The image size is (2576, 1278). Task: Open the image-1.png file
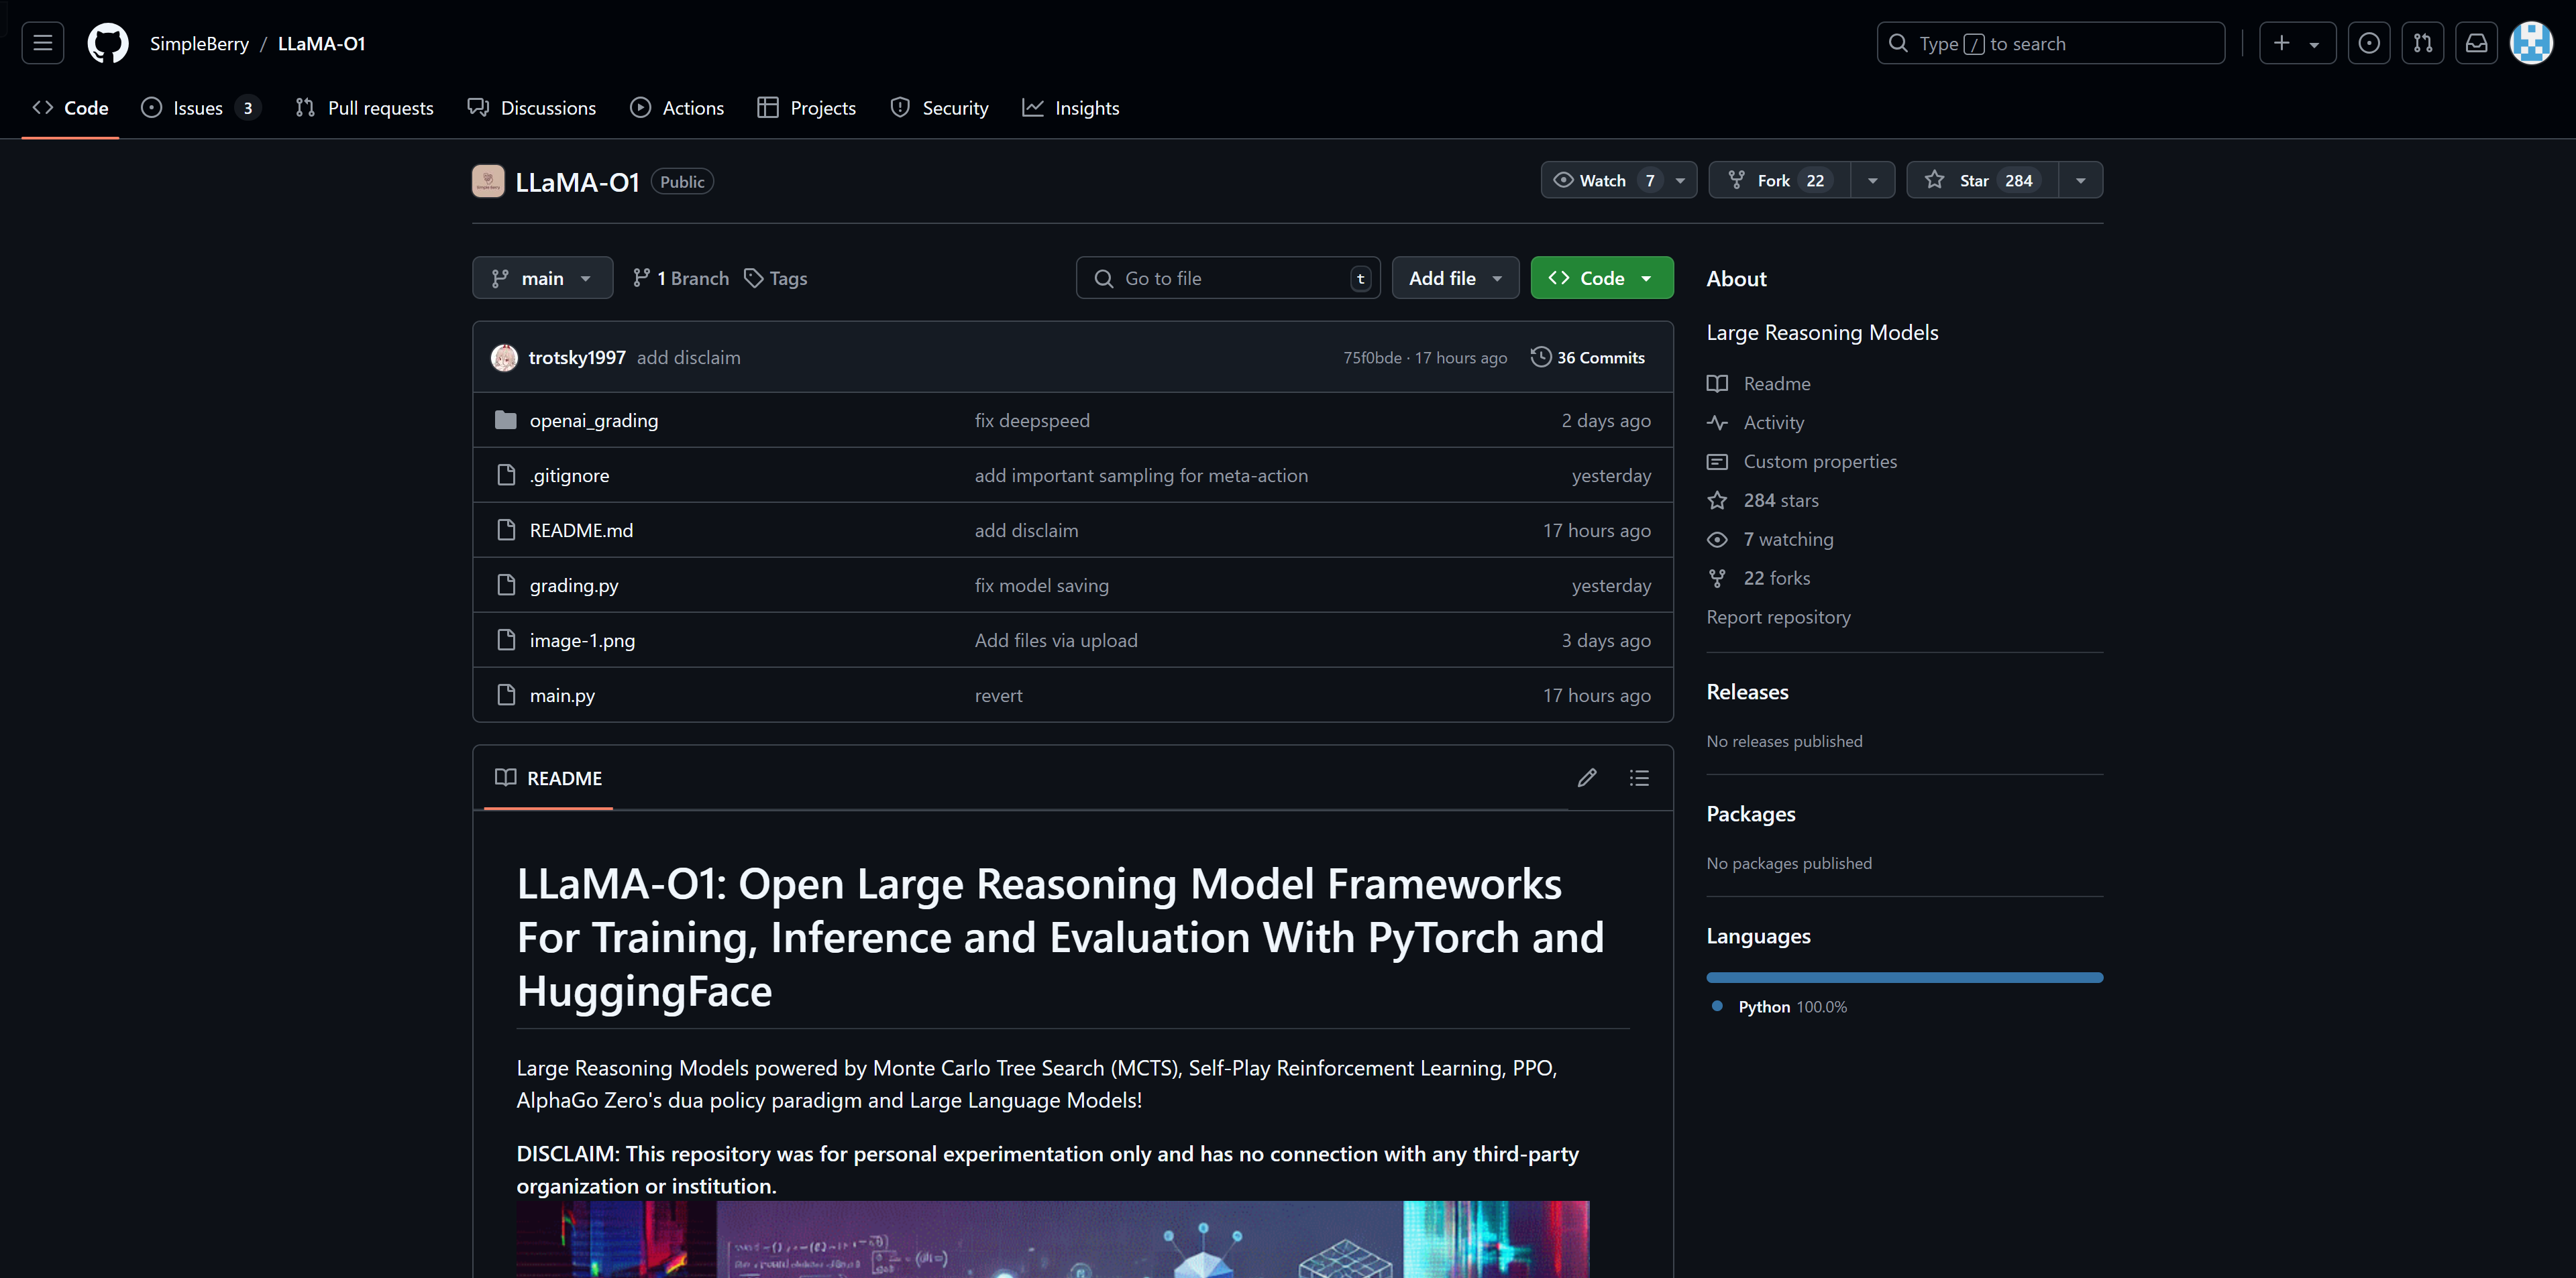[582, 640]
